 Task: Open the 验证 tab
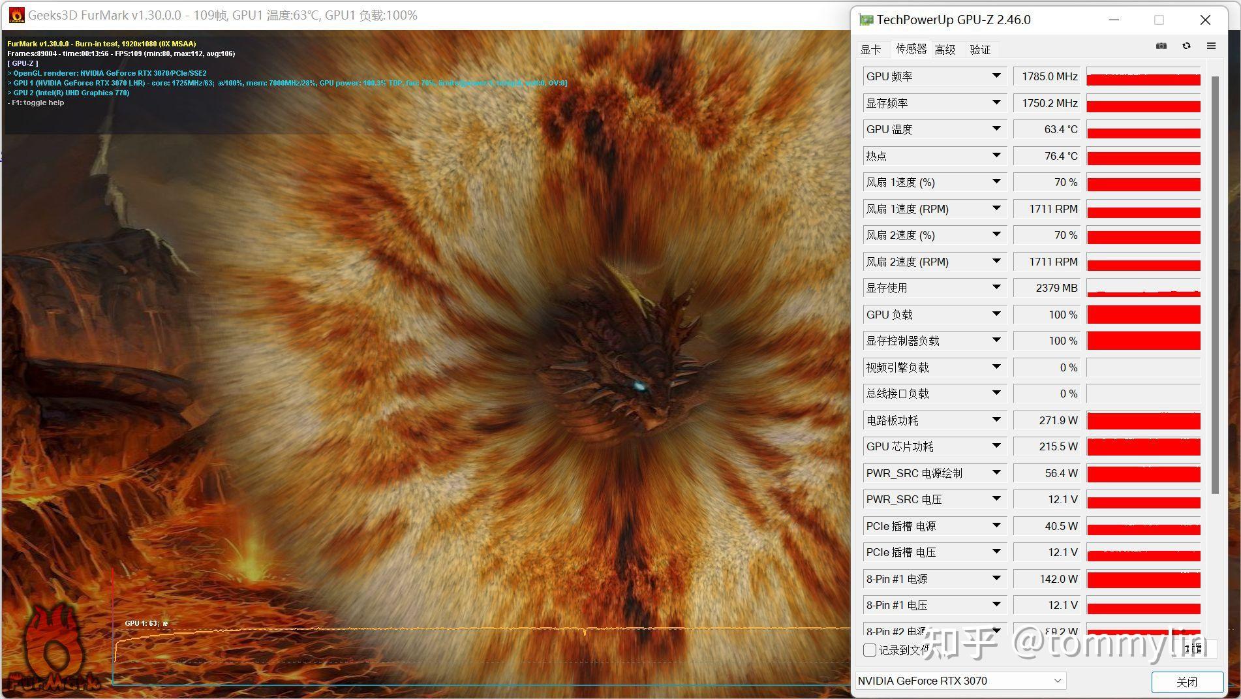(x=980, y=50)
